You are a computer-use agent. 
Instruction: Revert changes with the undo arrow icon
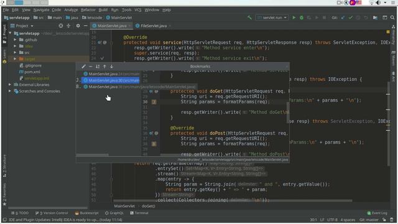(366, 17)
